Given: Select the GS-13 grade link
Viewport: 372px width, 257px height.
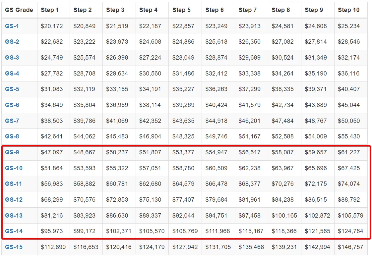Looking at the screenshot, I should tap(14, 216).
